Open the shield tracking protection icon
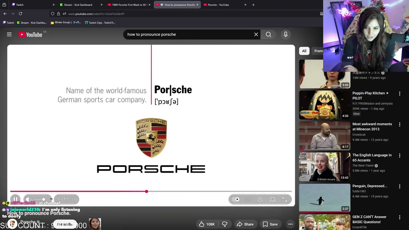This screenshot has width=409, height=230. tap(52, 14)
